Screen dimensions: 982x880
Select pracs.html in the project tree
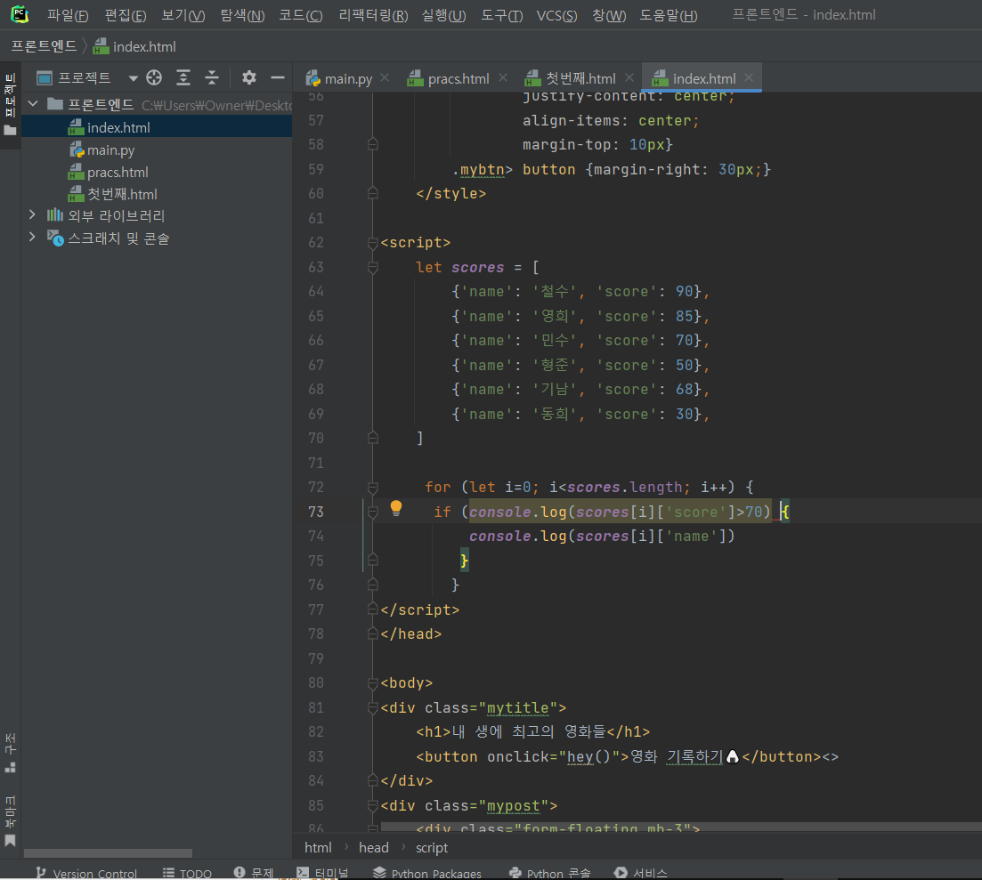(157, 172)
